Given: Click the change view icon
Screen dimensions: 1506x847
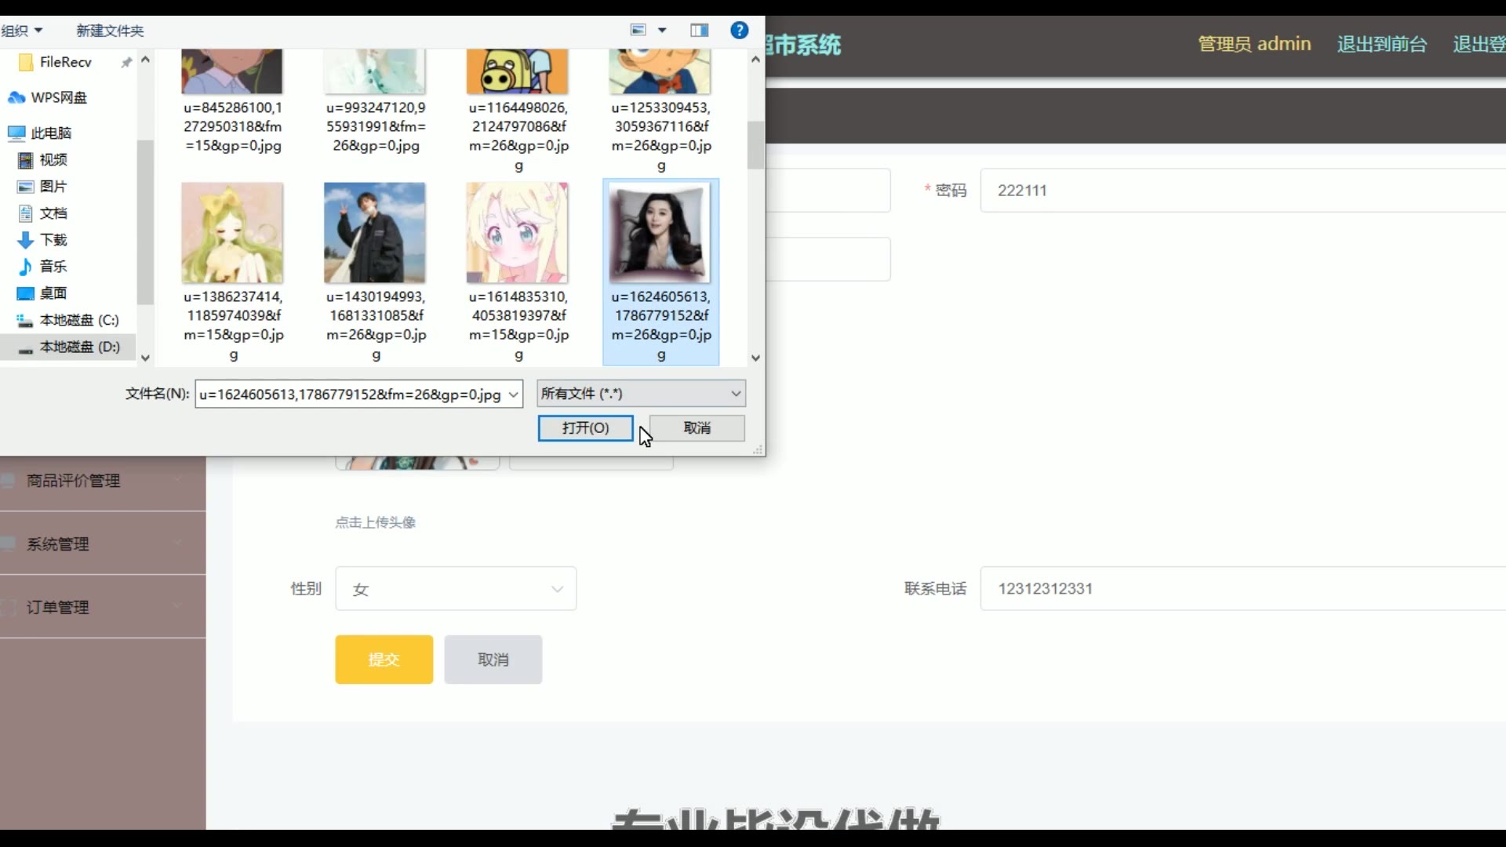Looking at the screenshot, I should coord(638,30).
